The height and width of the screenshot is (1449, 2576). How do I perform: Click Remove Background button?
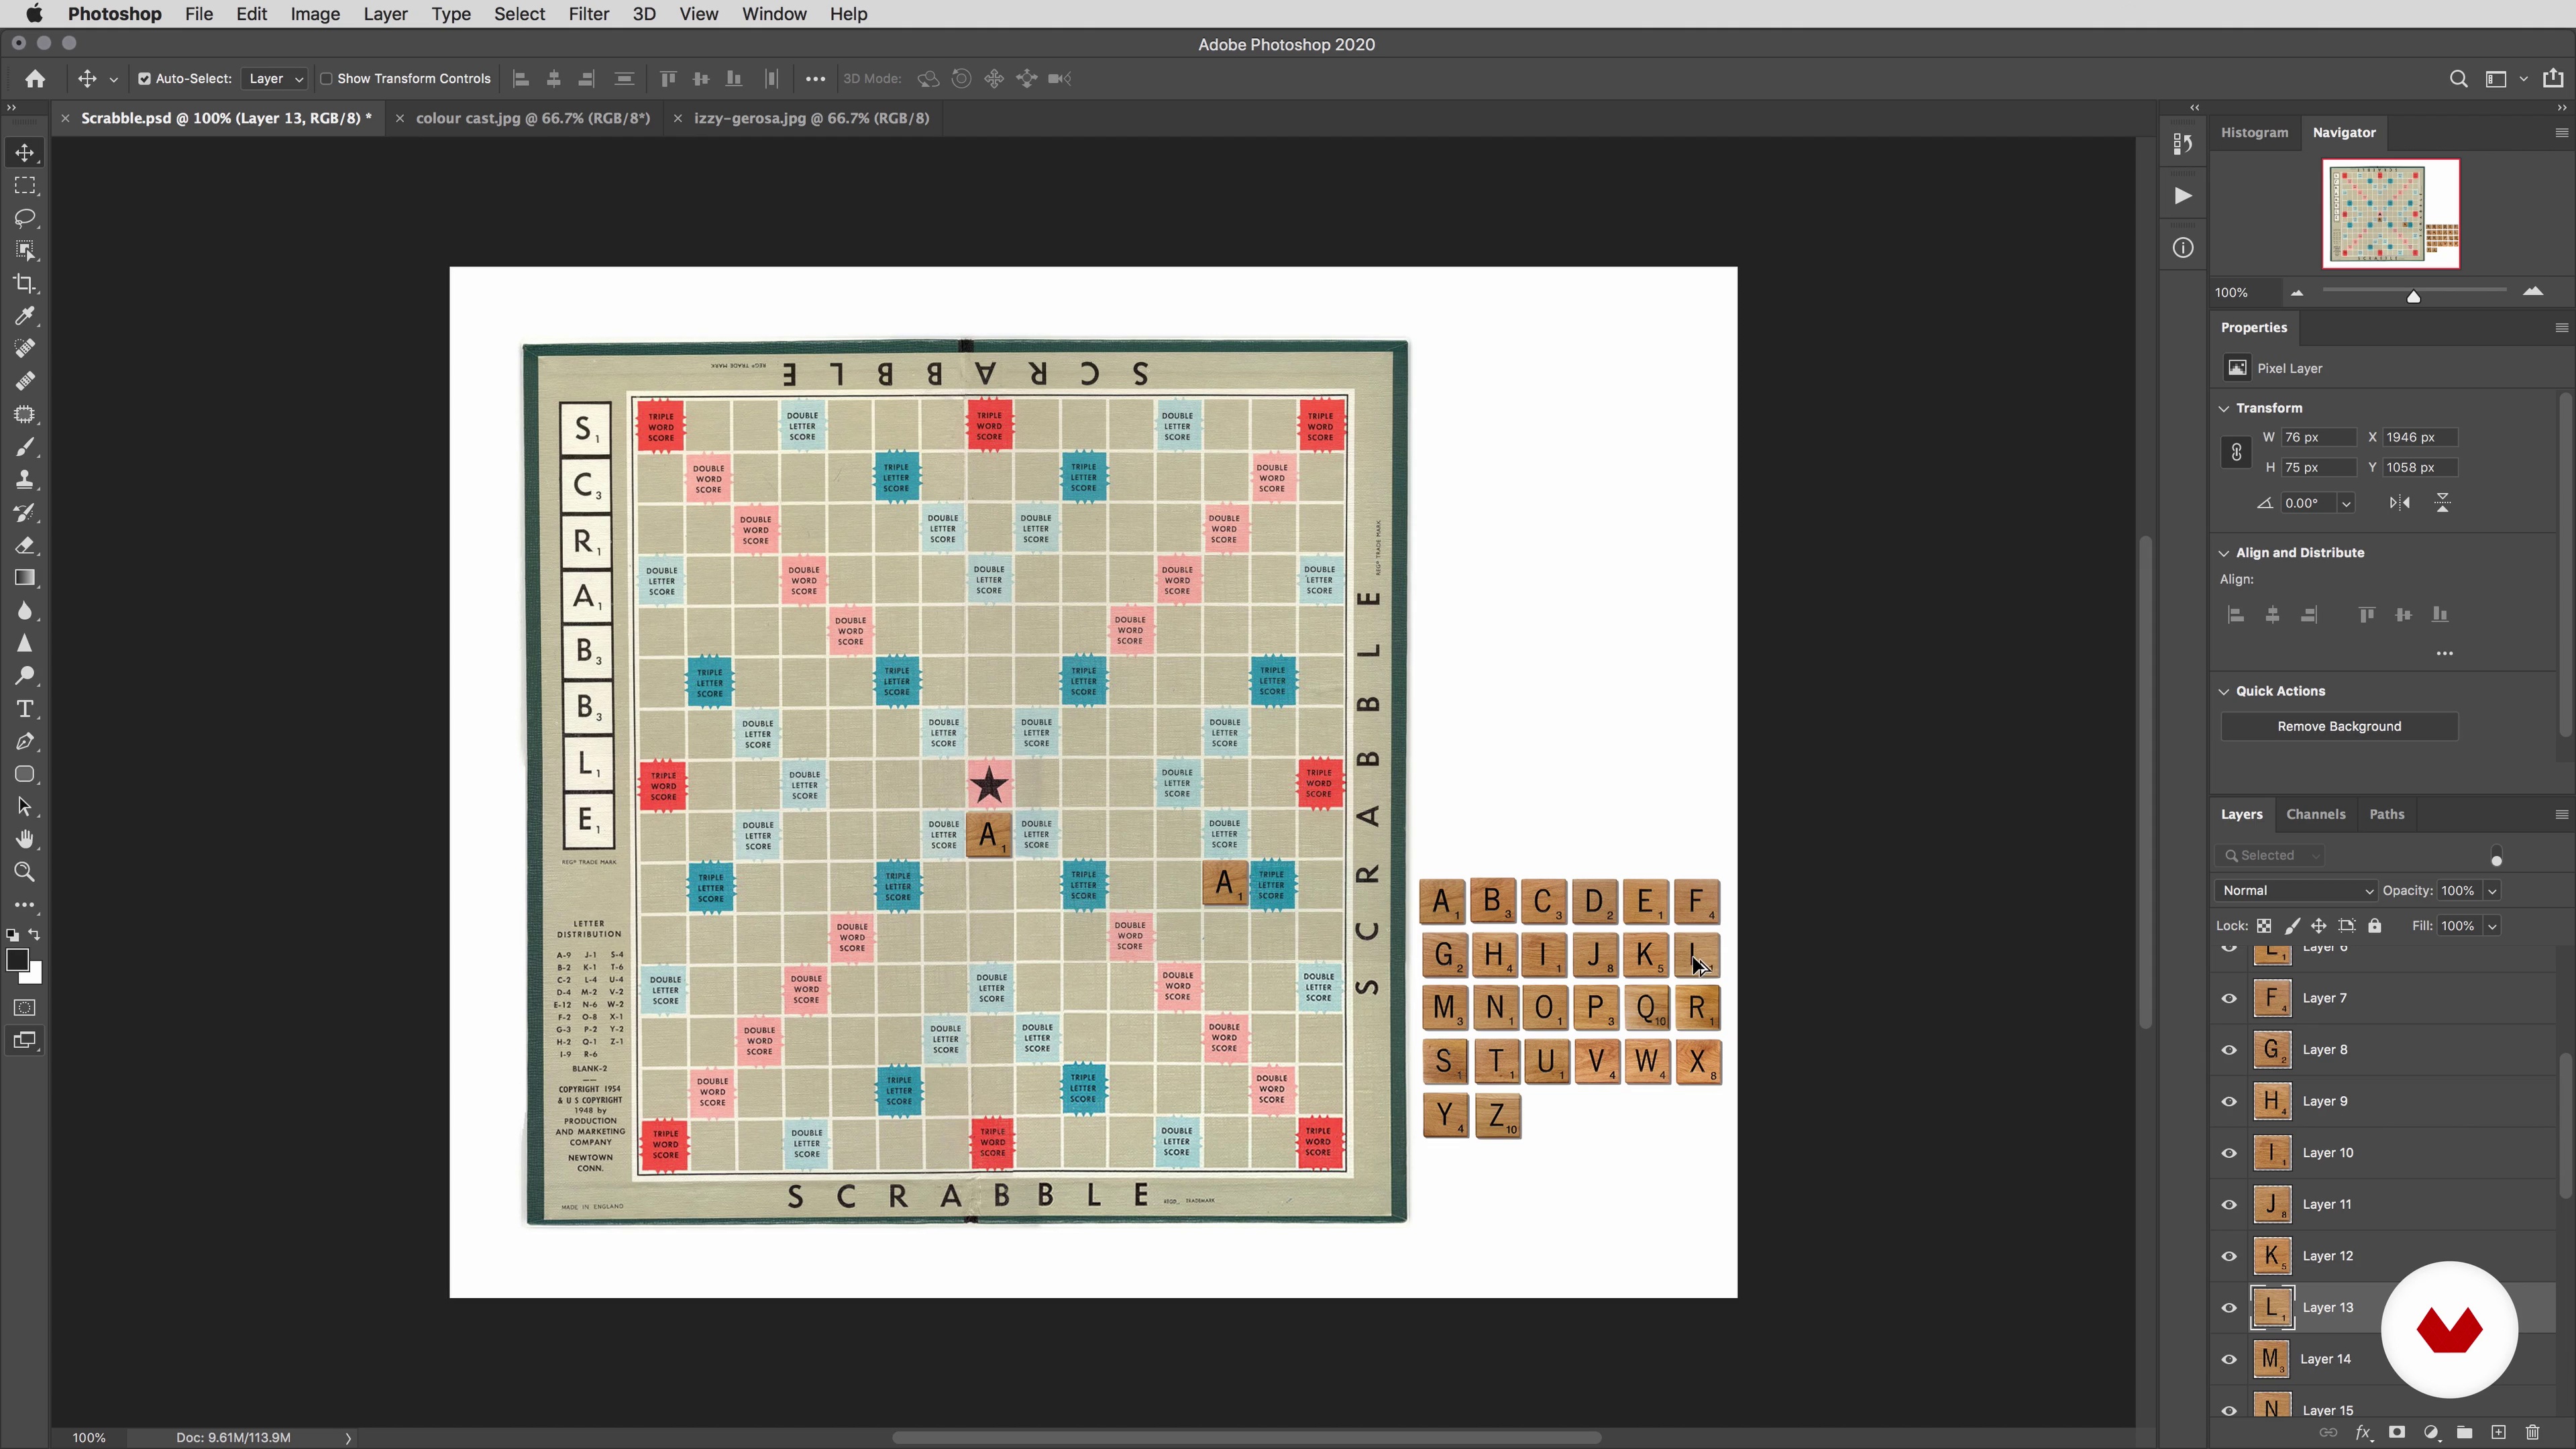click(x=2339, y=727)
